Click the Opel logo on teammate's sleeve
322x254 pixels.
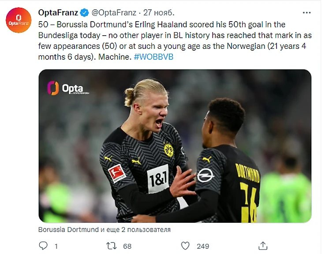click(205, 175)
